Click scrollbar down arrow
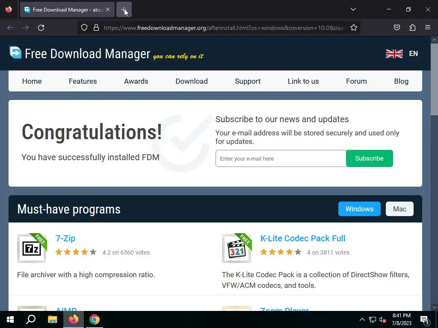438x328 pixels. [434, 307]
